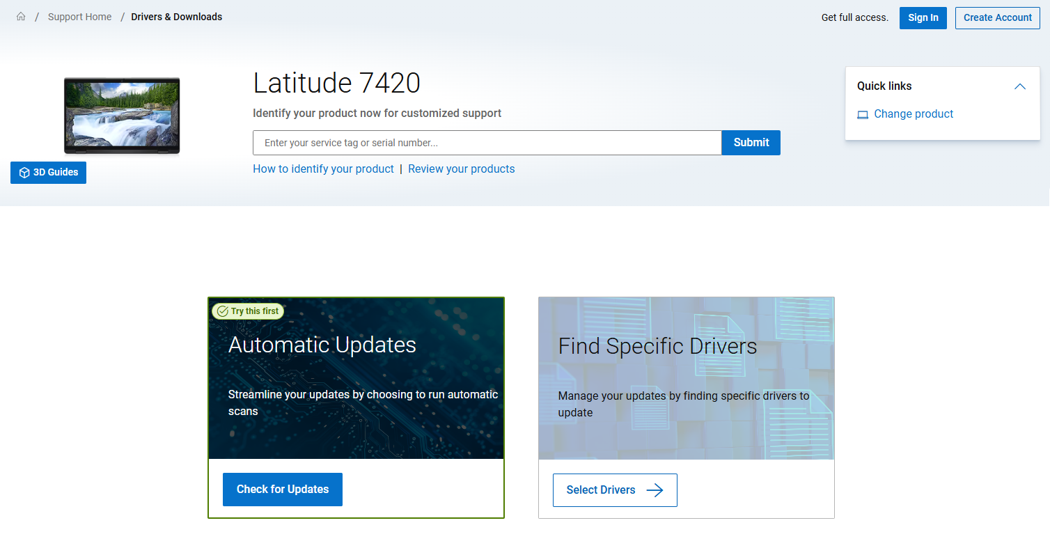Collapse the Quick links panel chevron
Image resolution: width=1050 pixels, height=555 pixels.
[x=1020, y=86]
